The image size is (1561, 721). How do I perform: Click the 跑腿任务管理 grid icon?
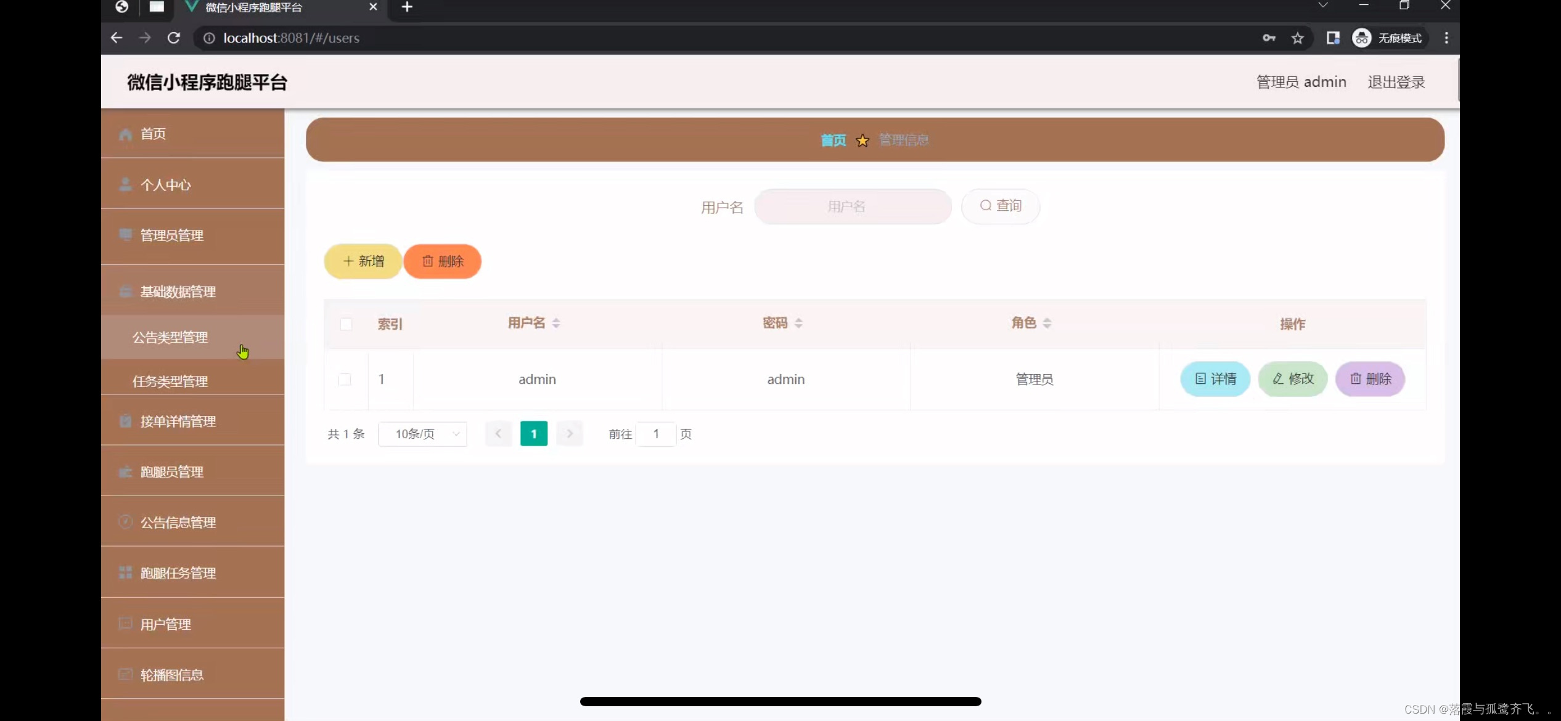(x=125, y=573)
